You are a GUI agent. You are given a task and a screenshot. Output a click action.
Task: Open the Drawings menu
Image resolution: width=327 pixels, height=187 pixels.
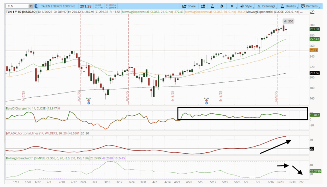pos(267,6)
